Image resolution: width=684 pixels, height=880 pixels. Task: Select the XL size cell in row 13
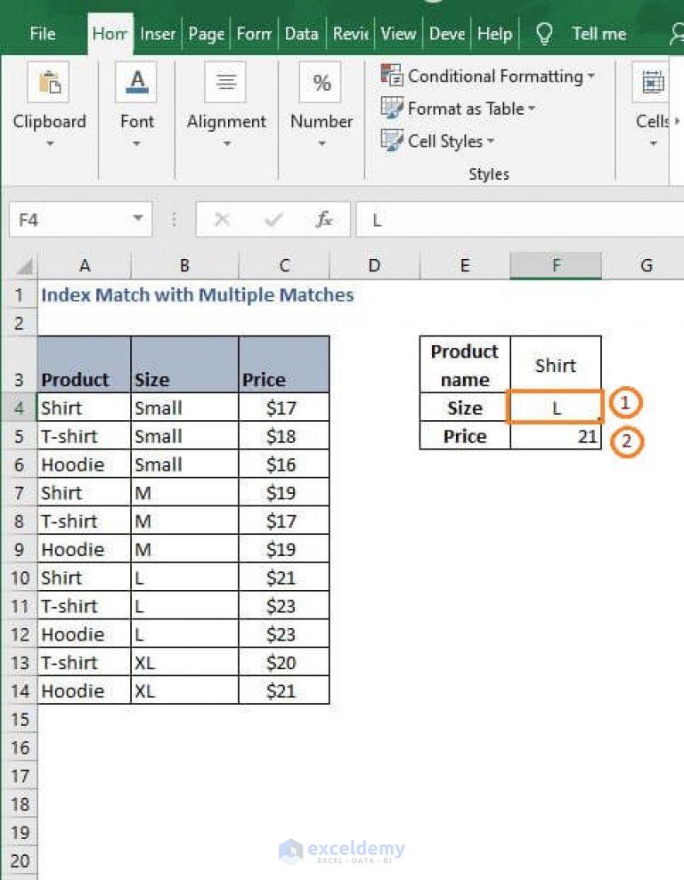click(x=184, y=662)
